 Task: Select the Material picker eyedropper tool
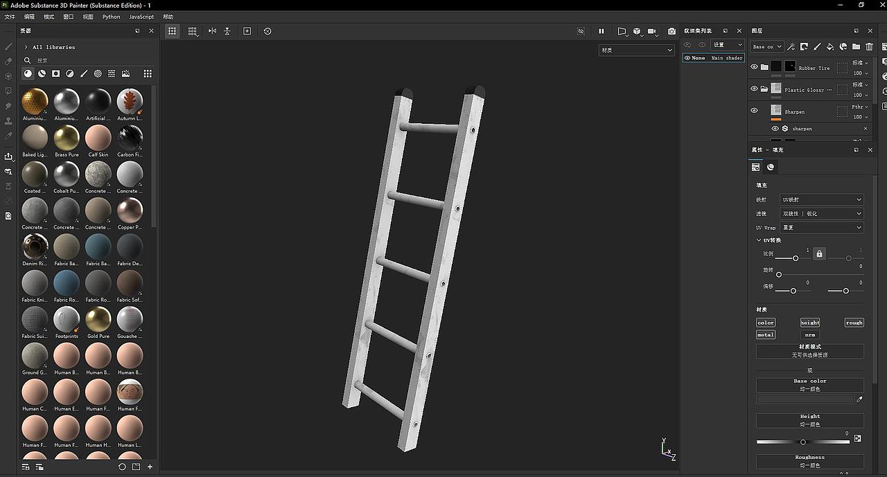point(8,136)
